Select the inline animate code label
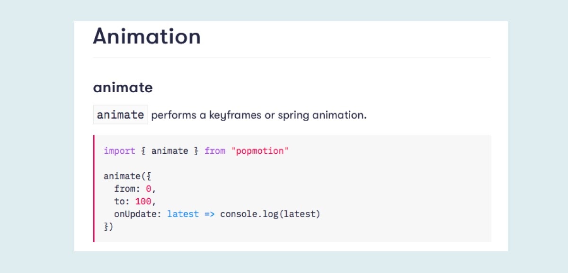 click(x=121, y=114)
